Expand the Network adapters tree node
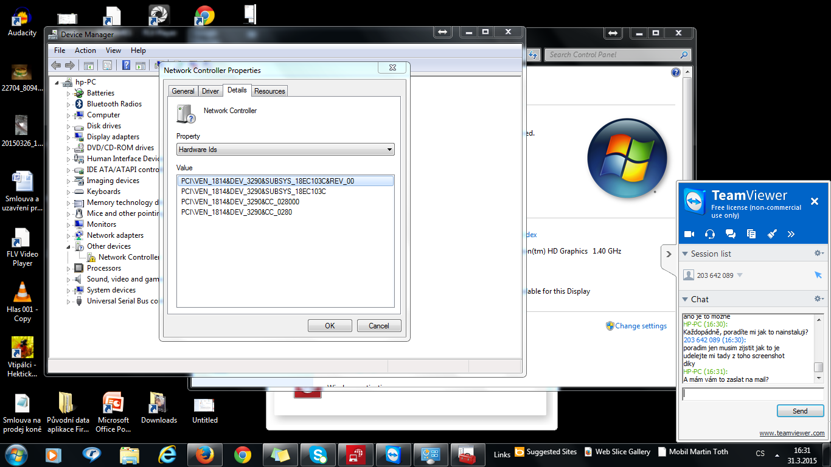This screenshot has width=831, height=467. 69,235
